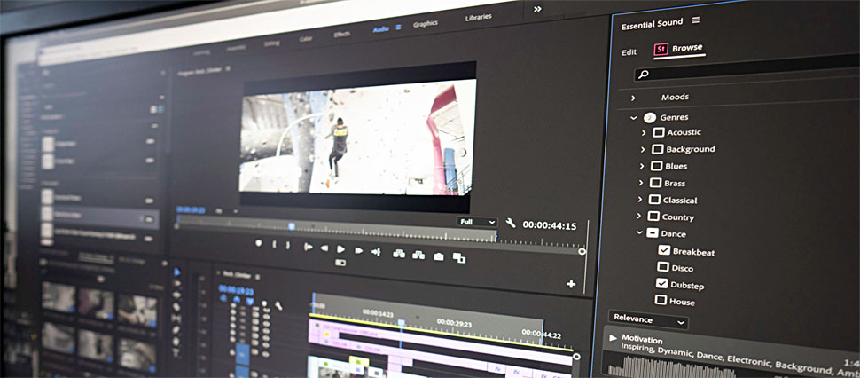Screen dimensions: 860x378
Task: Expand the Moods filter section
Action: point(633,98)
